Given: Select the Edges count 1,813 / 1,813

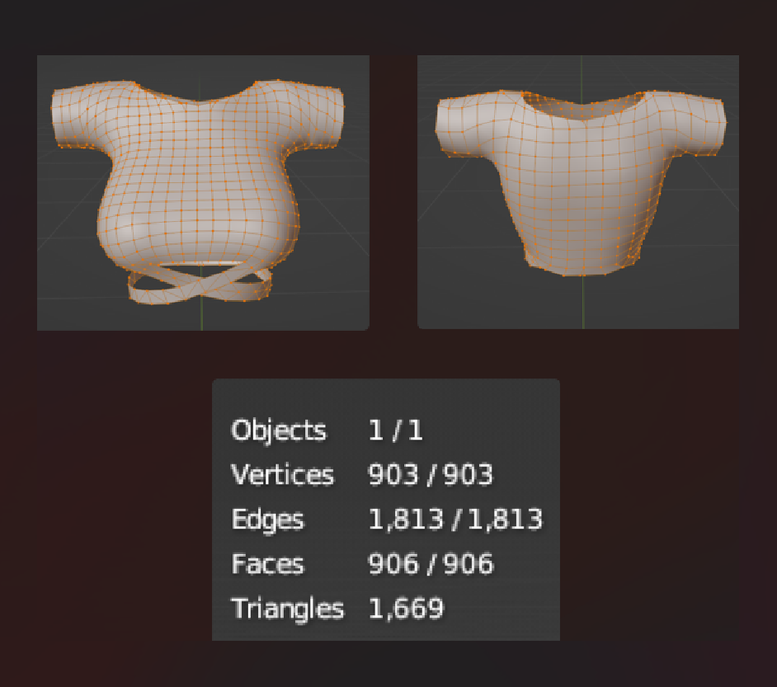Looking at the screenshot, I should pos(455,520).
